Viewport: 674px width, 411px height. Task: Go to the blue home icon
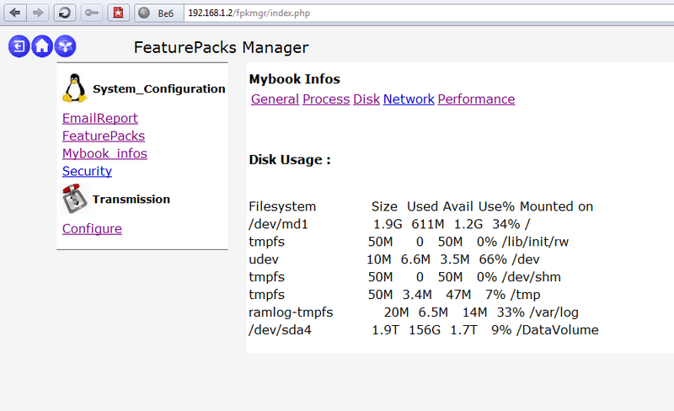(x=42, y=46)
